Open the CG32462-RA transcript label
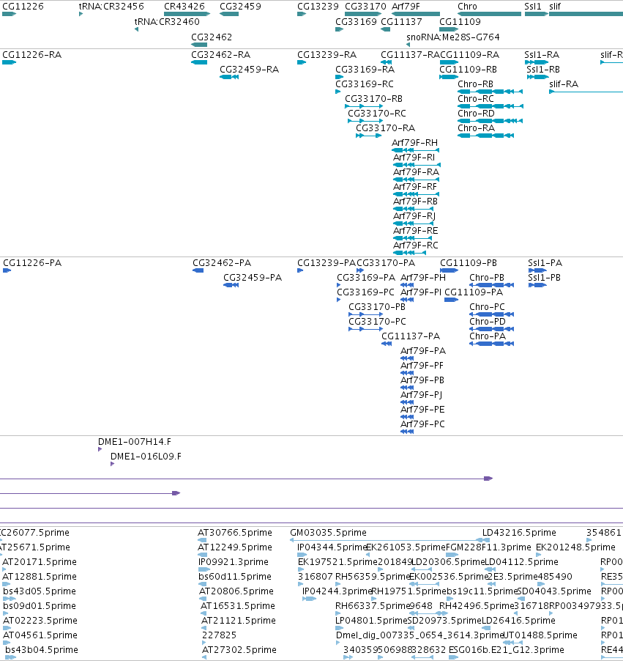Viewport: 623px width, 661px height. [221, 55]
